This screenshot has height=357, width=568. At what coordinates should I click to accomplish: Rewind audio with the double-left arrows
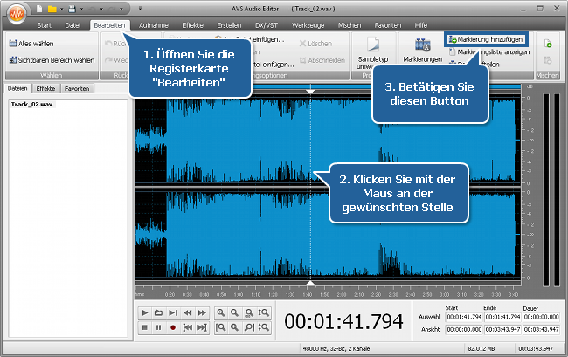[x=188, y=312]
